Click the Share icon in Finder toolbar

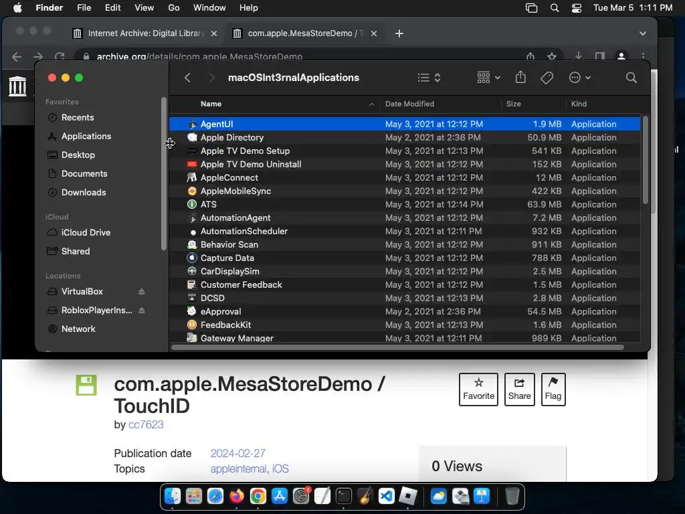click(520, 78)
